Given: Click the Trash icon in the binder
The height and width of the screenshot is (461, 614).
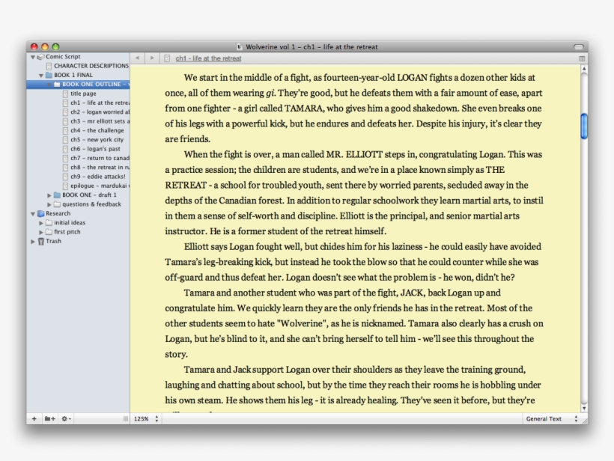Looking at the screenshot, I should [x=41, y=240].
